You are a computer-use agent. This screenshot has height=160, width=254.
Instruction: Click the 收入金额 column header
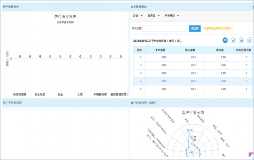coord(190,50)
